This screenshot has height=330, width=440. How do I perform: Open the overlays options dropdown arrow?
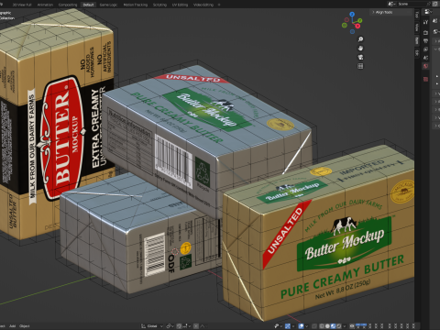pyautogui.click(x=307, y=326)
